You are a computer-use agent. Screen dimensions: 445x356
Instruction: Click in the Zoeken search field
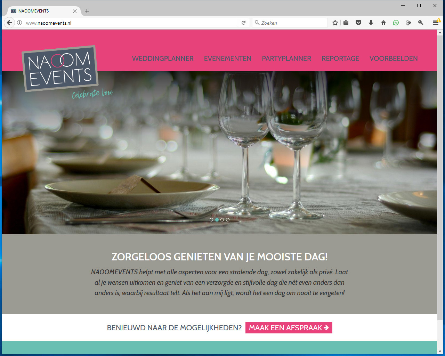[x=290, y=23]
